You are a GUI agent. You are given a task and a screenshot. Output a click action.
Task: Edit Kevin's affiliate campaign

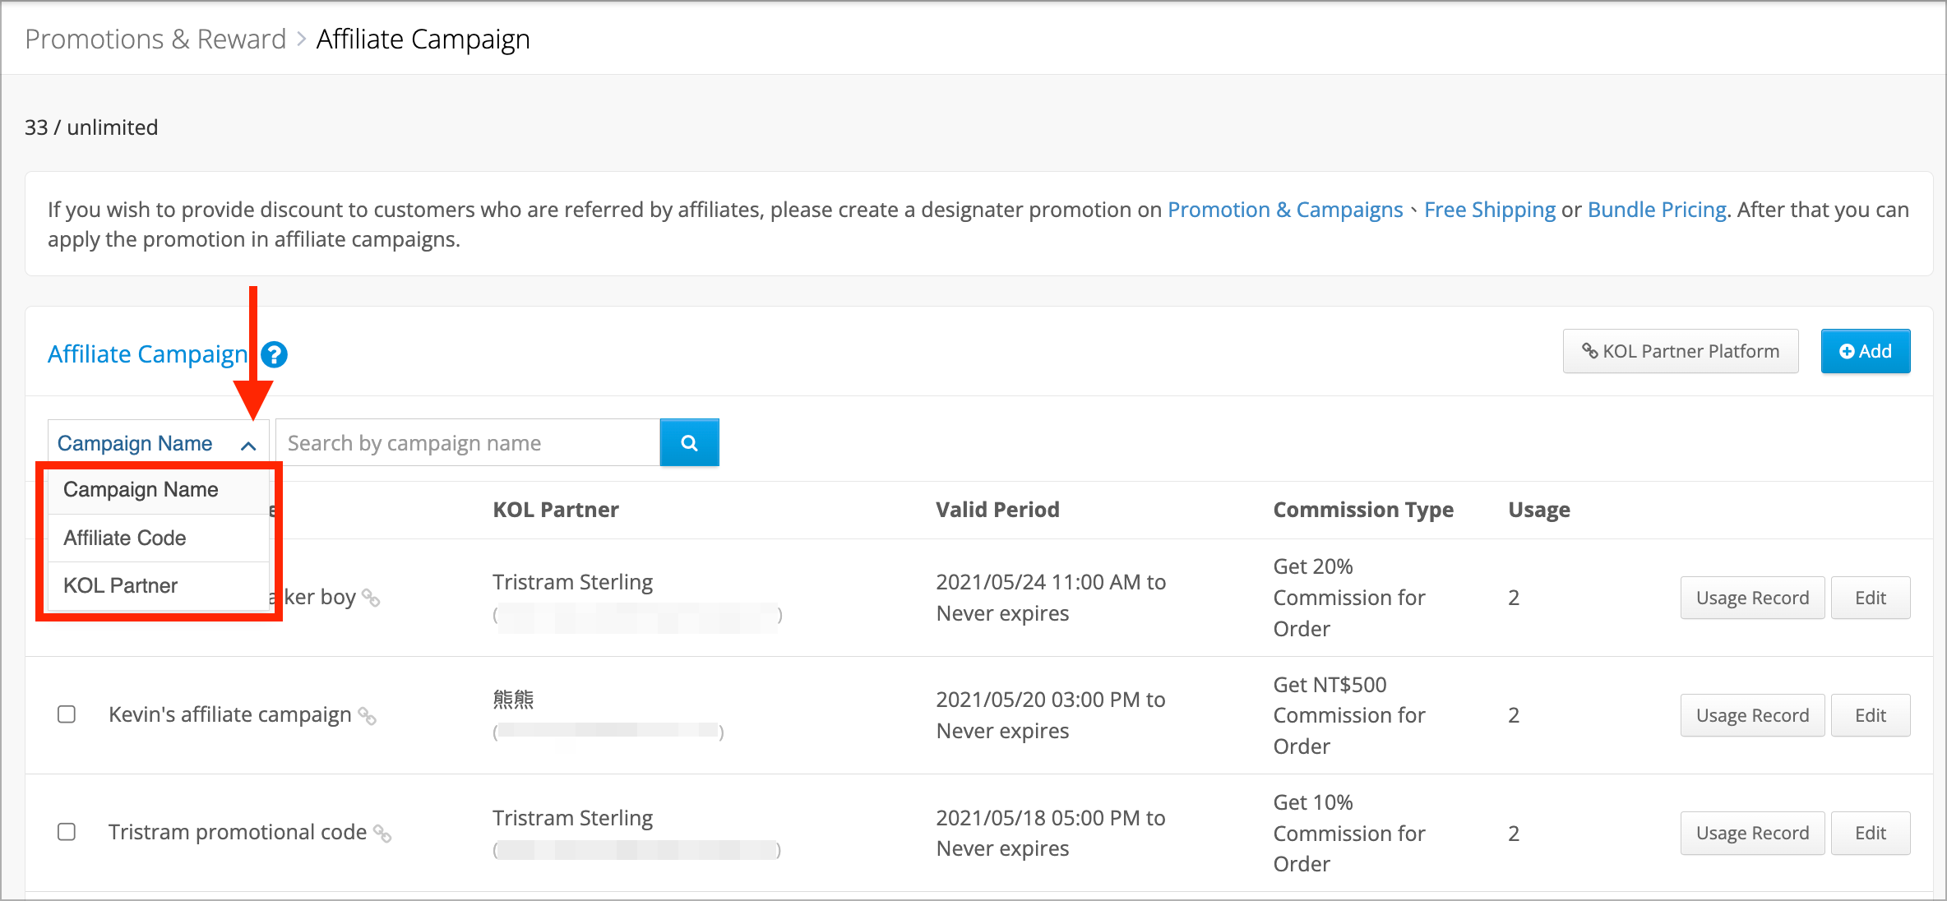point(1871,715)
